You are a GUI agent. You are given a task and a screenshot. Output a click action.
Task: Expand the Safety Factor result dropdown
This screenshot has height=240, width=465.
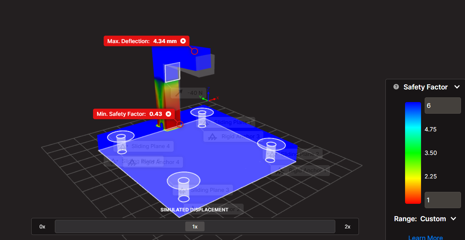[x=457, y=87]
